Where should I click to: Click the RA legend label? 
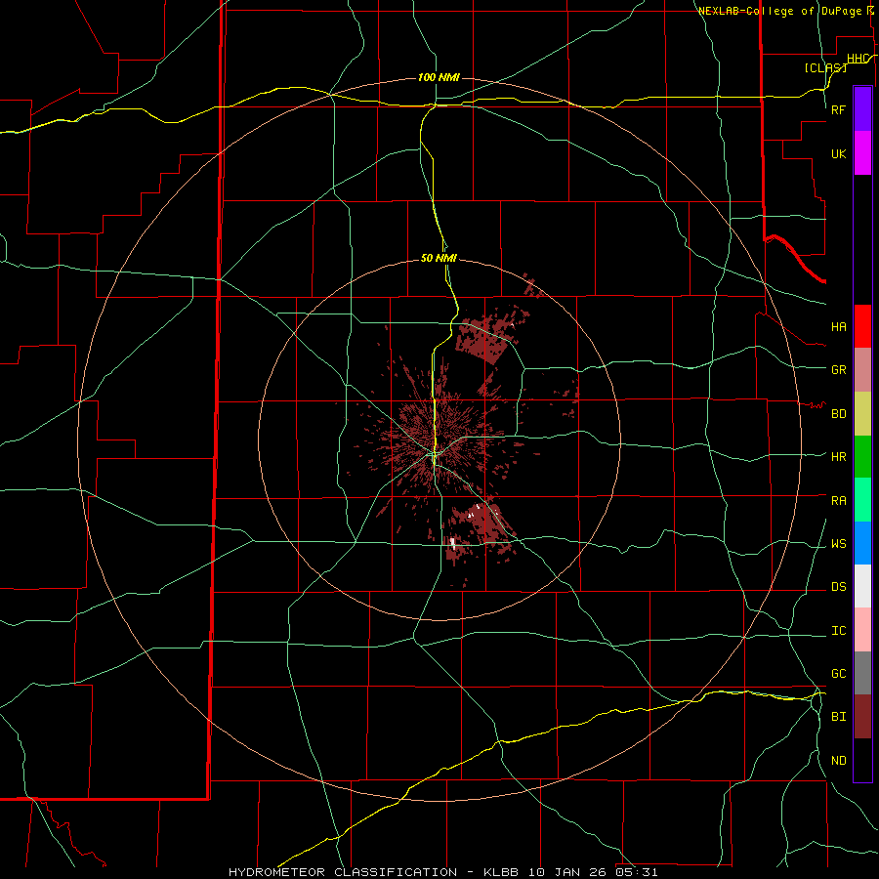[x=839, y=501]
